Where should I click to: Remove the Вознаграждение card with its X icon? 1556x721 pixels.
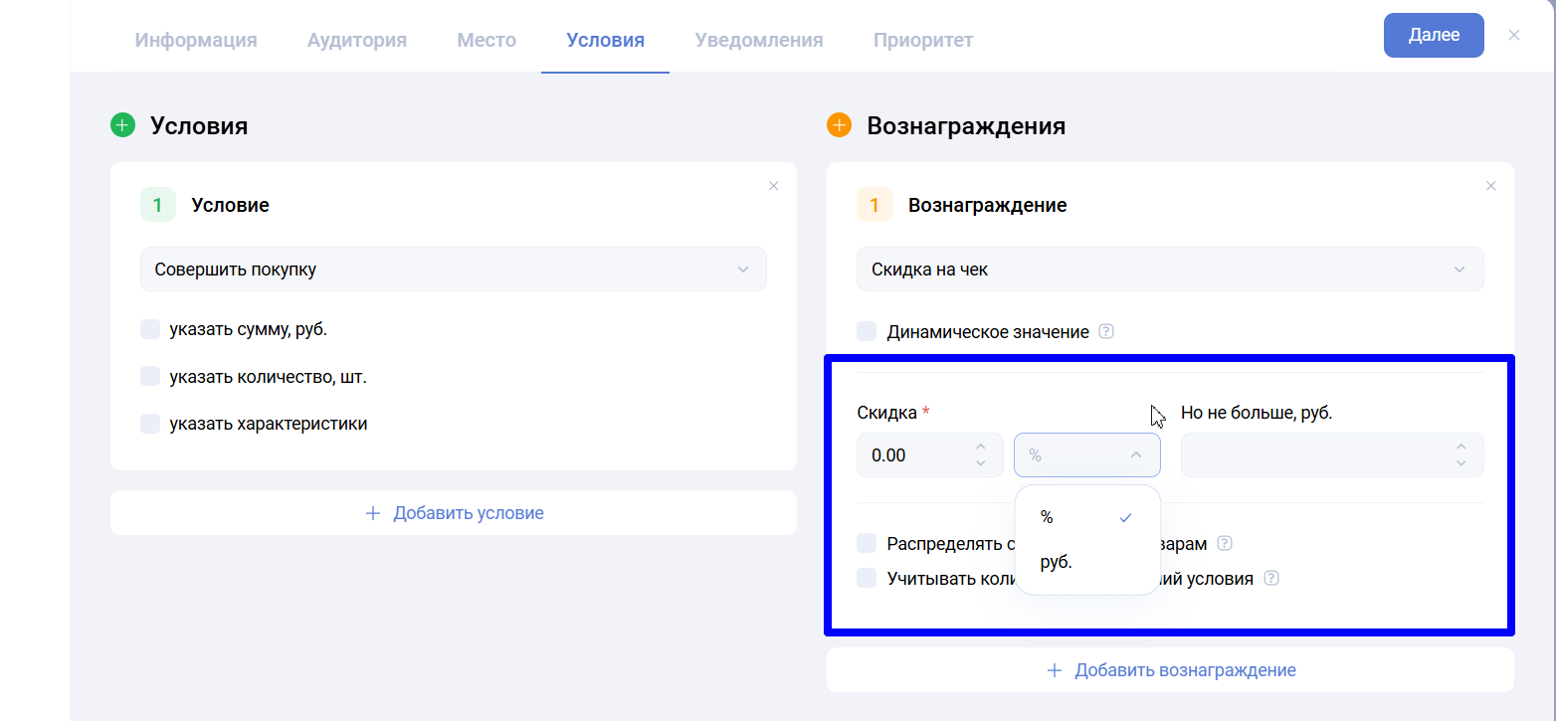tap(1490, 186)
